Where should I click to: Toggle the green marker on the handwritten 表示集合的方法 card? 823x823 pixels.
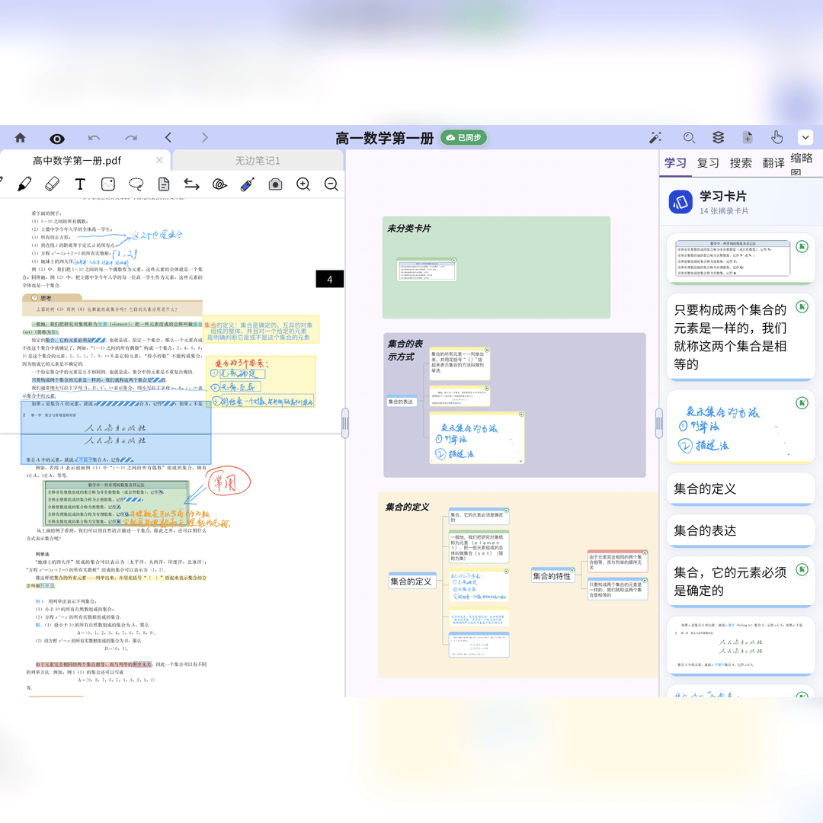point(802,403)
